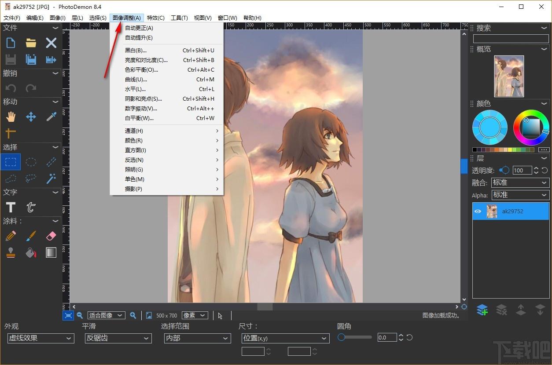Select the Eraser tool
Screen dimensions: 552x365
51,236
